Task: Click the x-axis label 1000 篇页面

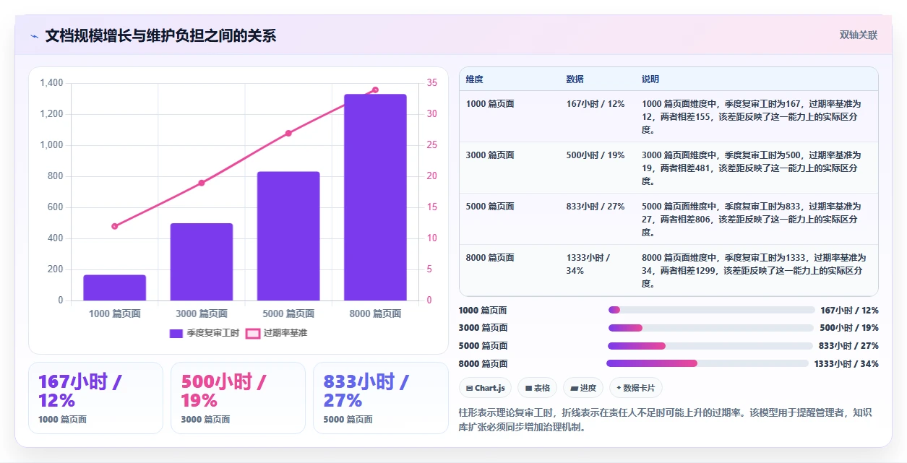Action: pos(115,314)
